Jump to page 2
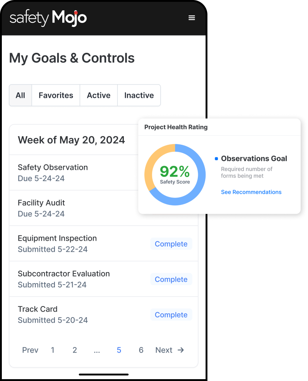308x381 pixels. [x=75, y=350]
